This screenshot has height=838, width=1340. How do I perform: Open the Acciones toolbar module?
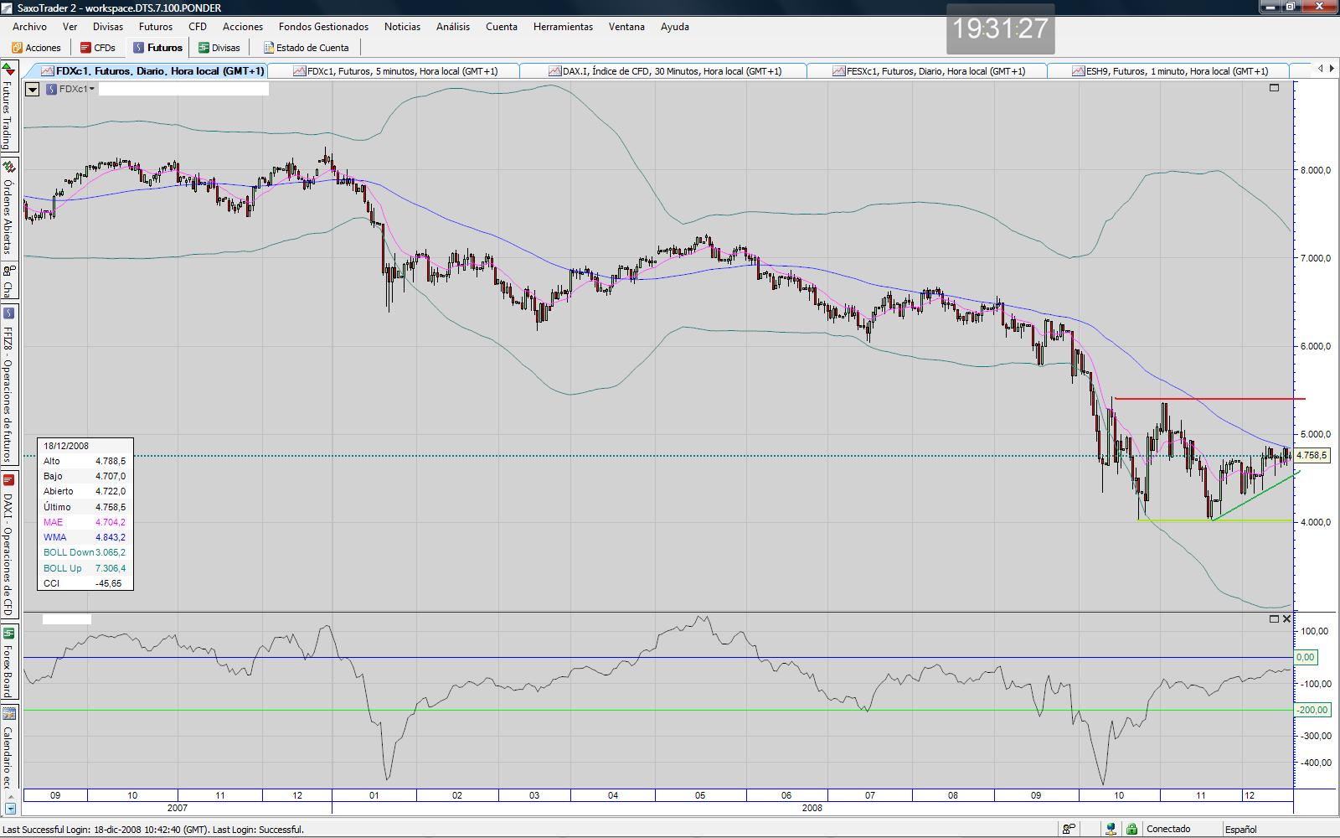point(36,48)
